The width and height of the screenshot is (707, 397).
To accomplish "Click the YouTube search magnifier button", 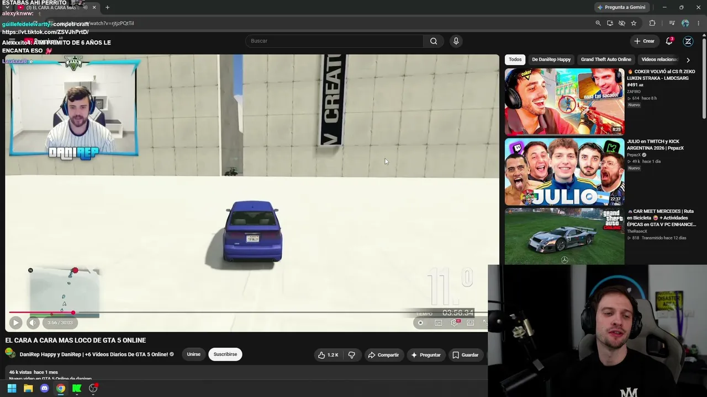I will [434, 41].
